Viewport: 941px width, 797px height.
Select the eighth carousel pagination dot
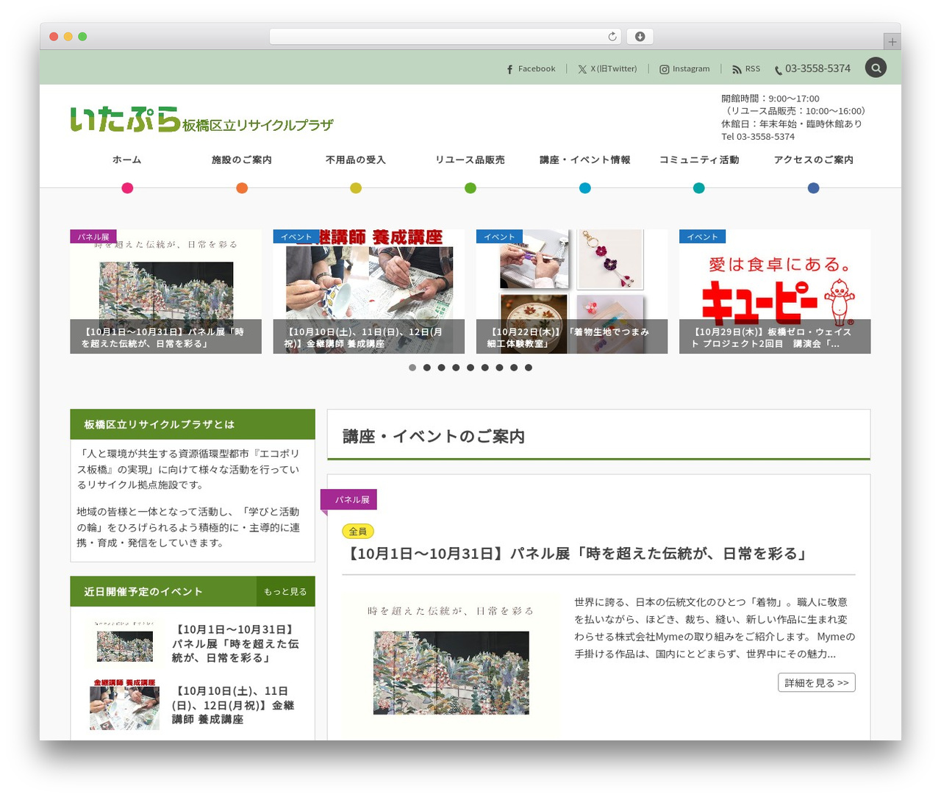coord(514,368)
